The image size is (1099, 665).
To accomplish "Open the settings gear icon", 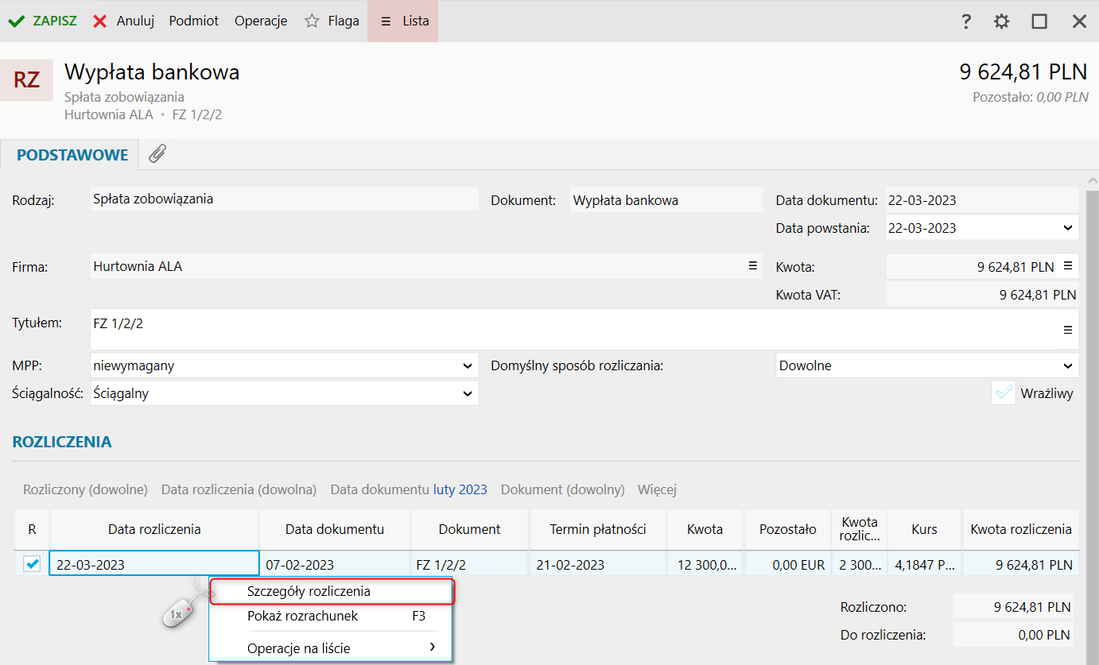I will coord(1002,21).
